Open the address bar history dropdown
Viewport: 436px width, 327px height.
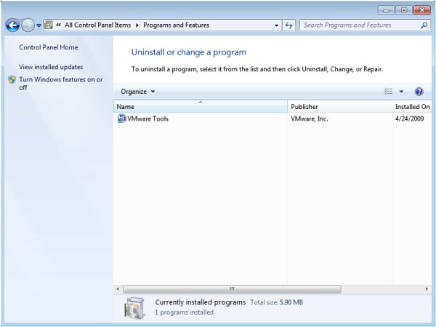click(x=276, y=25)
